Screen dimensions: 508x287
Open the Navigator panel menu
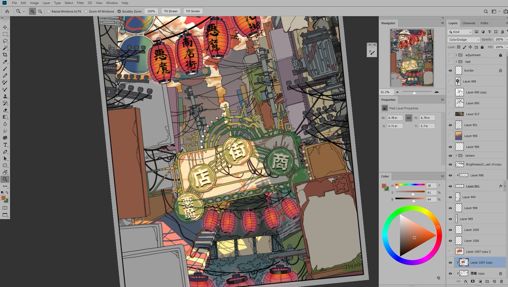pos(442,23)
